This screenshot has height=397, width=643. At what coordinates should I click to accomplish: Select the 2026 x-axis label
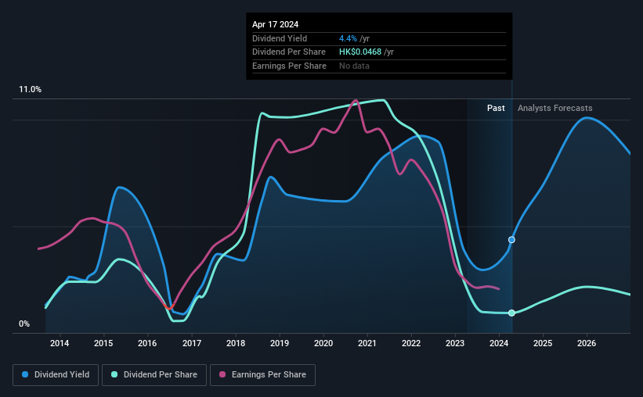point(587,343)
